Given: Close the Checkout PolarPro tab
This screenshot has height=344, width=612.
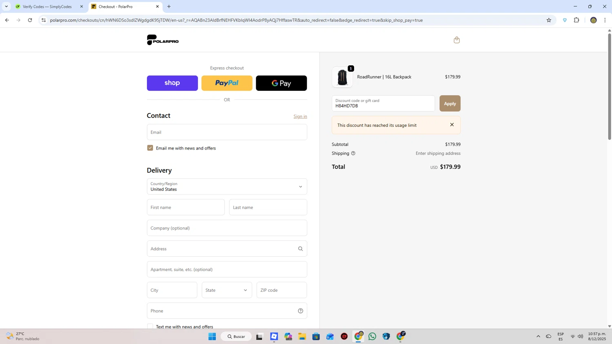Looking at the screenshot, I should (157, 7).
